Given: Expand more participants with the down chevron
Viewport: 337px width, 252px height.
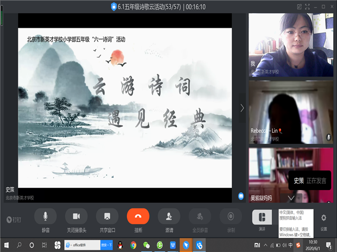Looking at the screenshot, I should tap(291, 198).
